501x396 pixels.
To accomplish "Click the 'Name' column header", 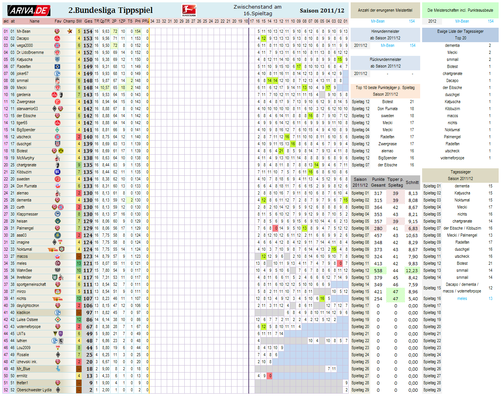I will (34, 21).
